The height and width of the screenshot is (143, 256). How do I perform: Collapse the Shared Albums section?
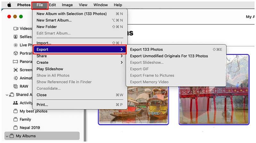[x=7, y=95]
